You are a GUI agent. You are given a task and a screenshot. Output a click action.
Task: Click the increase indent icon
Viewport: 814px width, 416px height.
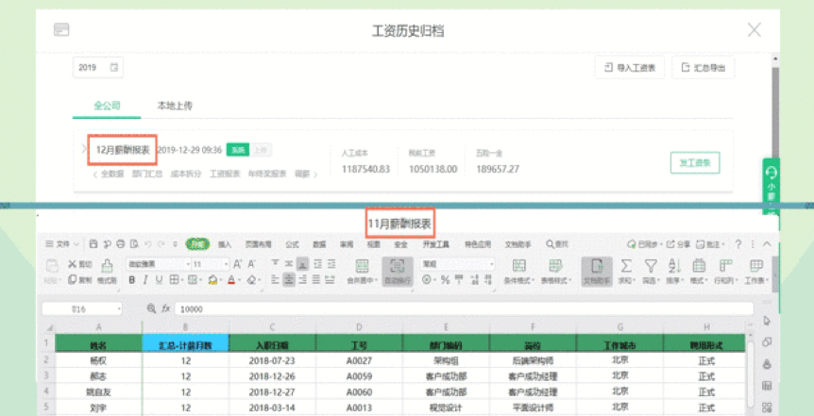click(x=331, y=264)
